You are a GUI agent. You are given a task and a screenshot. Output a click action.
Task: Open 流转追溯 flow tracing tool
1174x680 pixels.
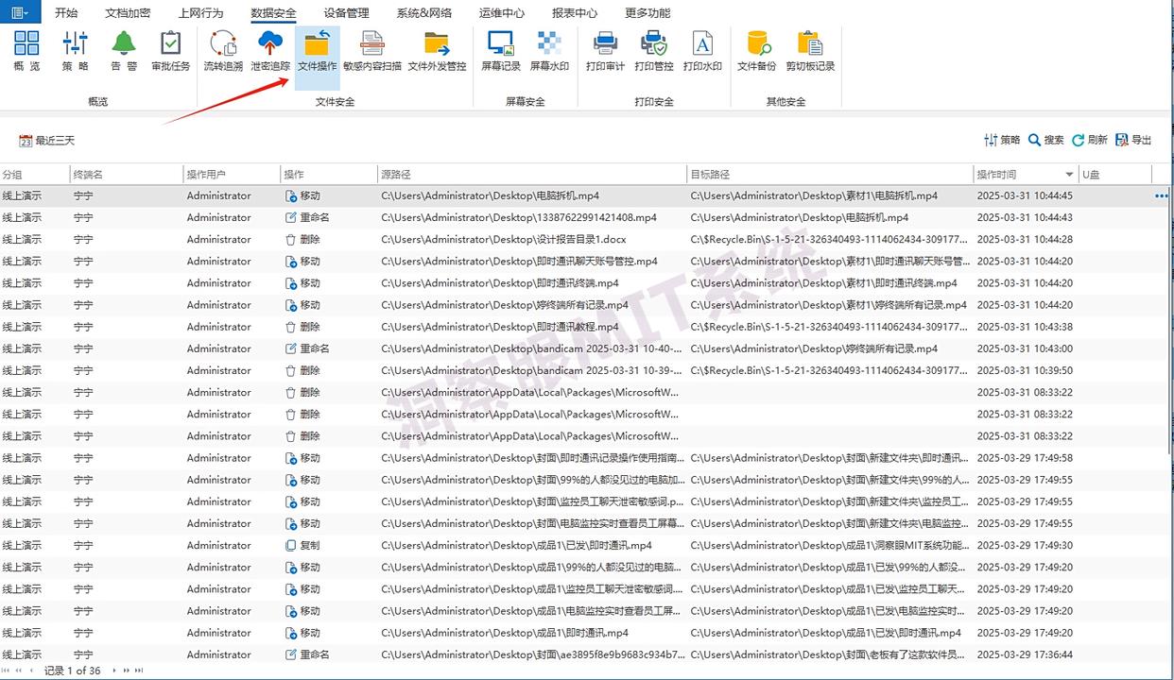click(x=223, y=51)
